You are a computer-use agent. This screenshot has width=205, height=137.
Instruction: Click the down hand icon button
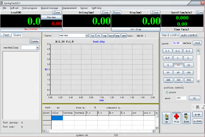186,118
